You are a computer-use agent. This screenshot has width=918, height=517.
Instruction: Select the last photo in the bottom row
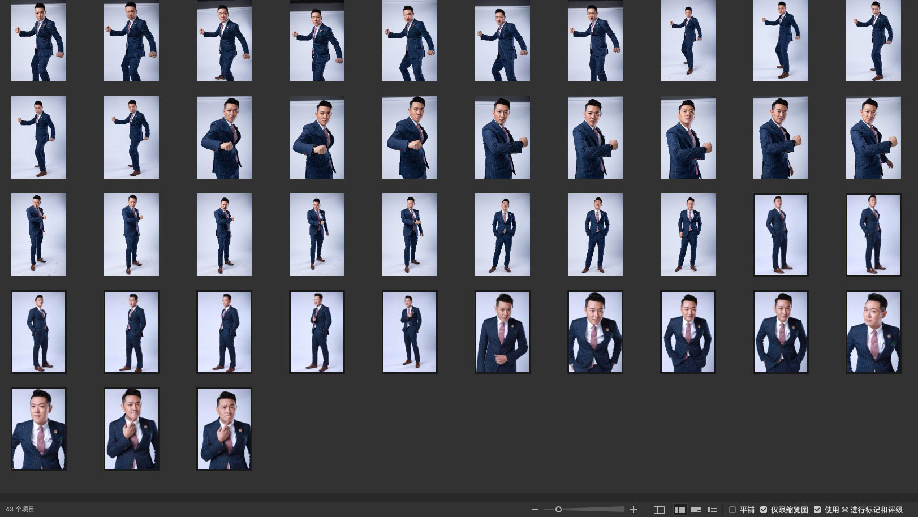(224, 429)
